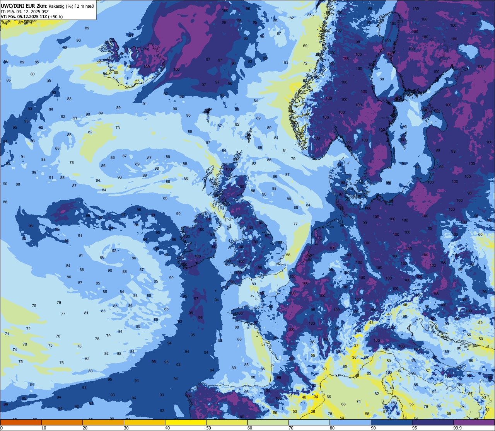Click the 0–10% dark orange legend swatch

click(x=21, y=422)
